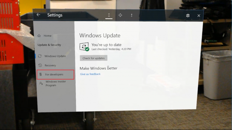Click the Windows Update refresh icon in sidebar

tap(40, 56)
